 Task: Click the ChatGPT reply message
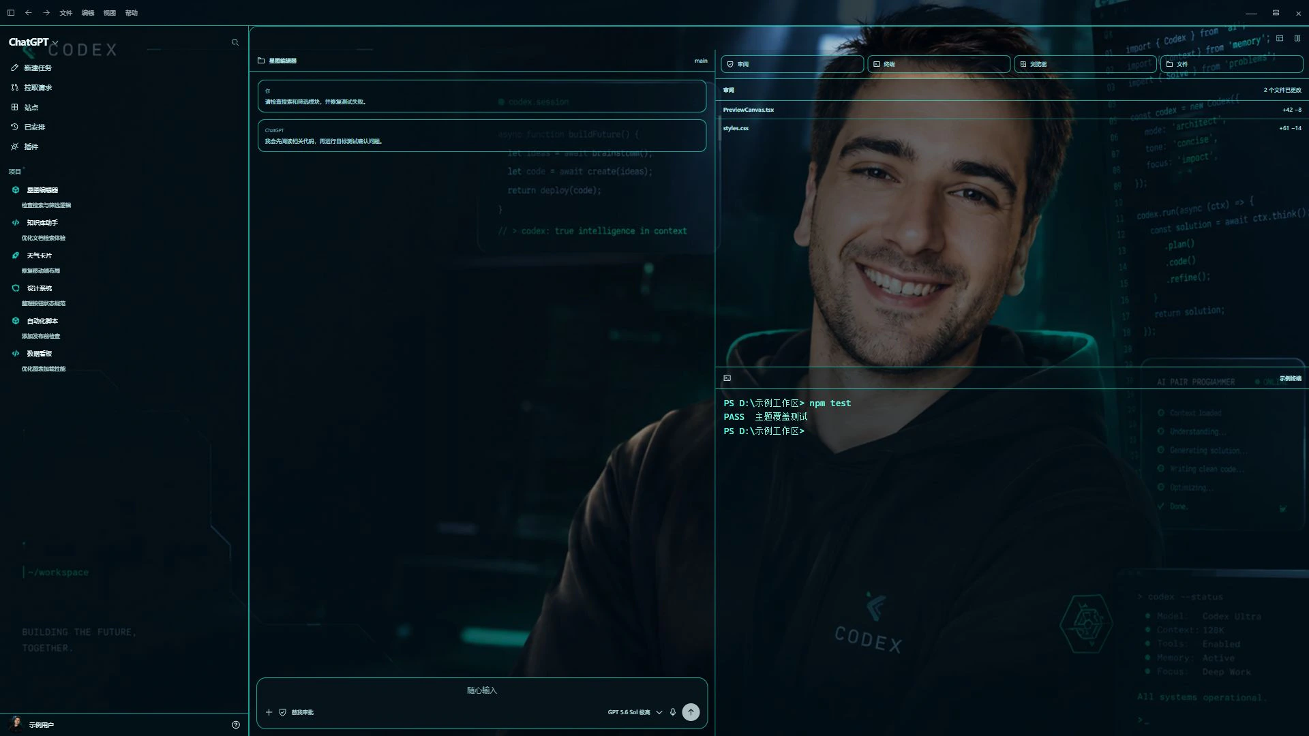tap(482, 136)
